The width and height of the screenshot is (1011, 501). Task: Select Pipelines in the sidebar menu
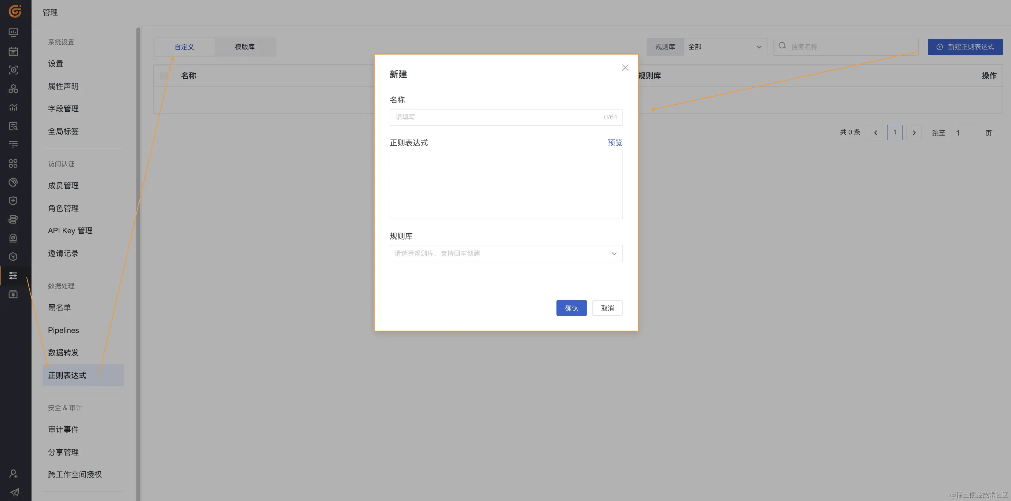click(x=63, y=330)
